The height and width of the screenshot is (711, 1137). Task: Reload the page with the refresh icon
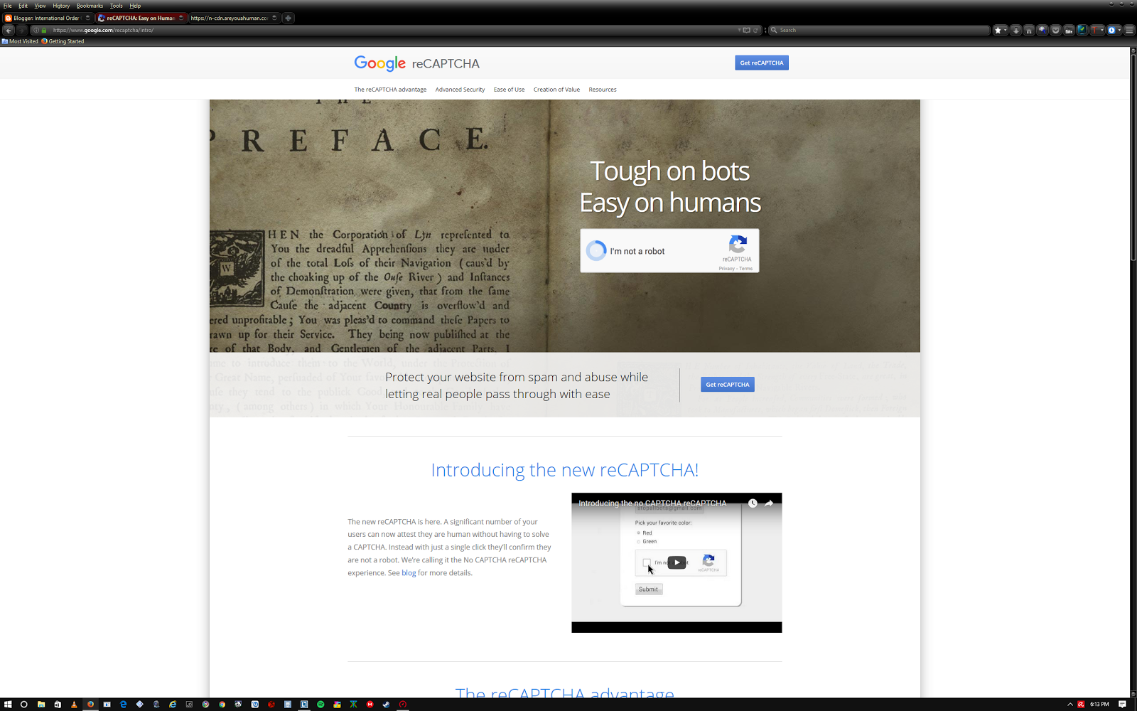click(756, 30)
